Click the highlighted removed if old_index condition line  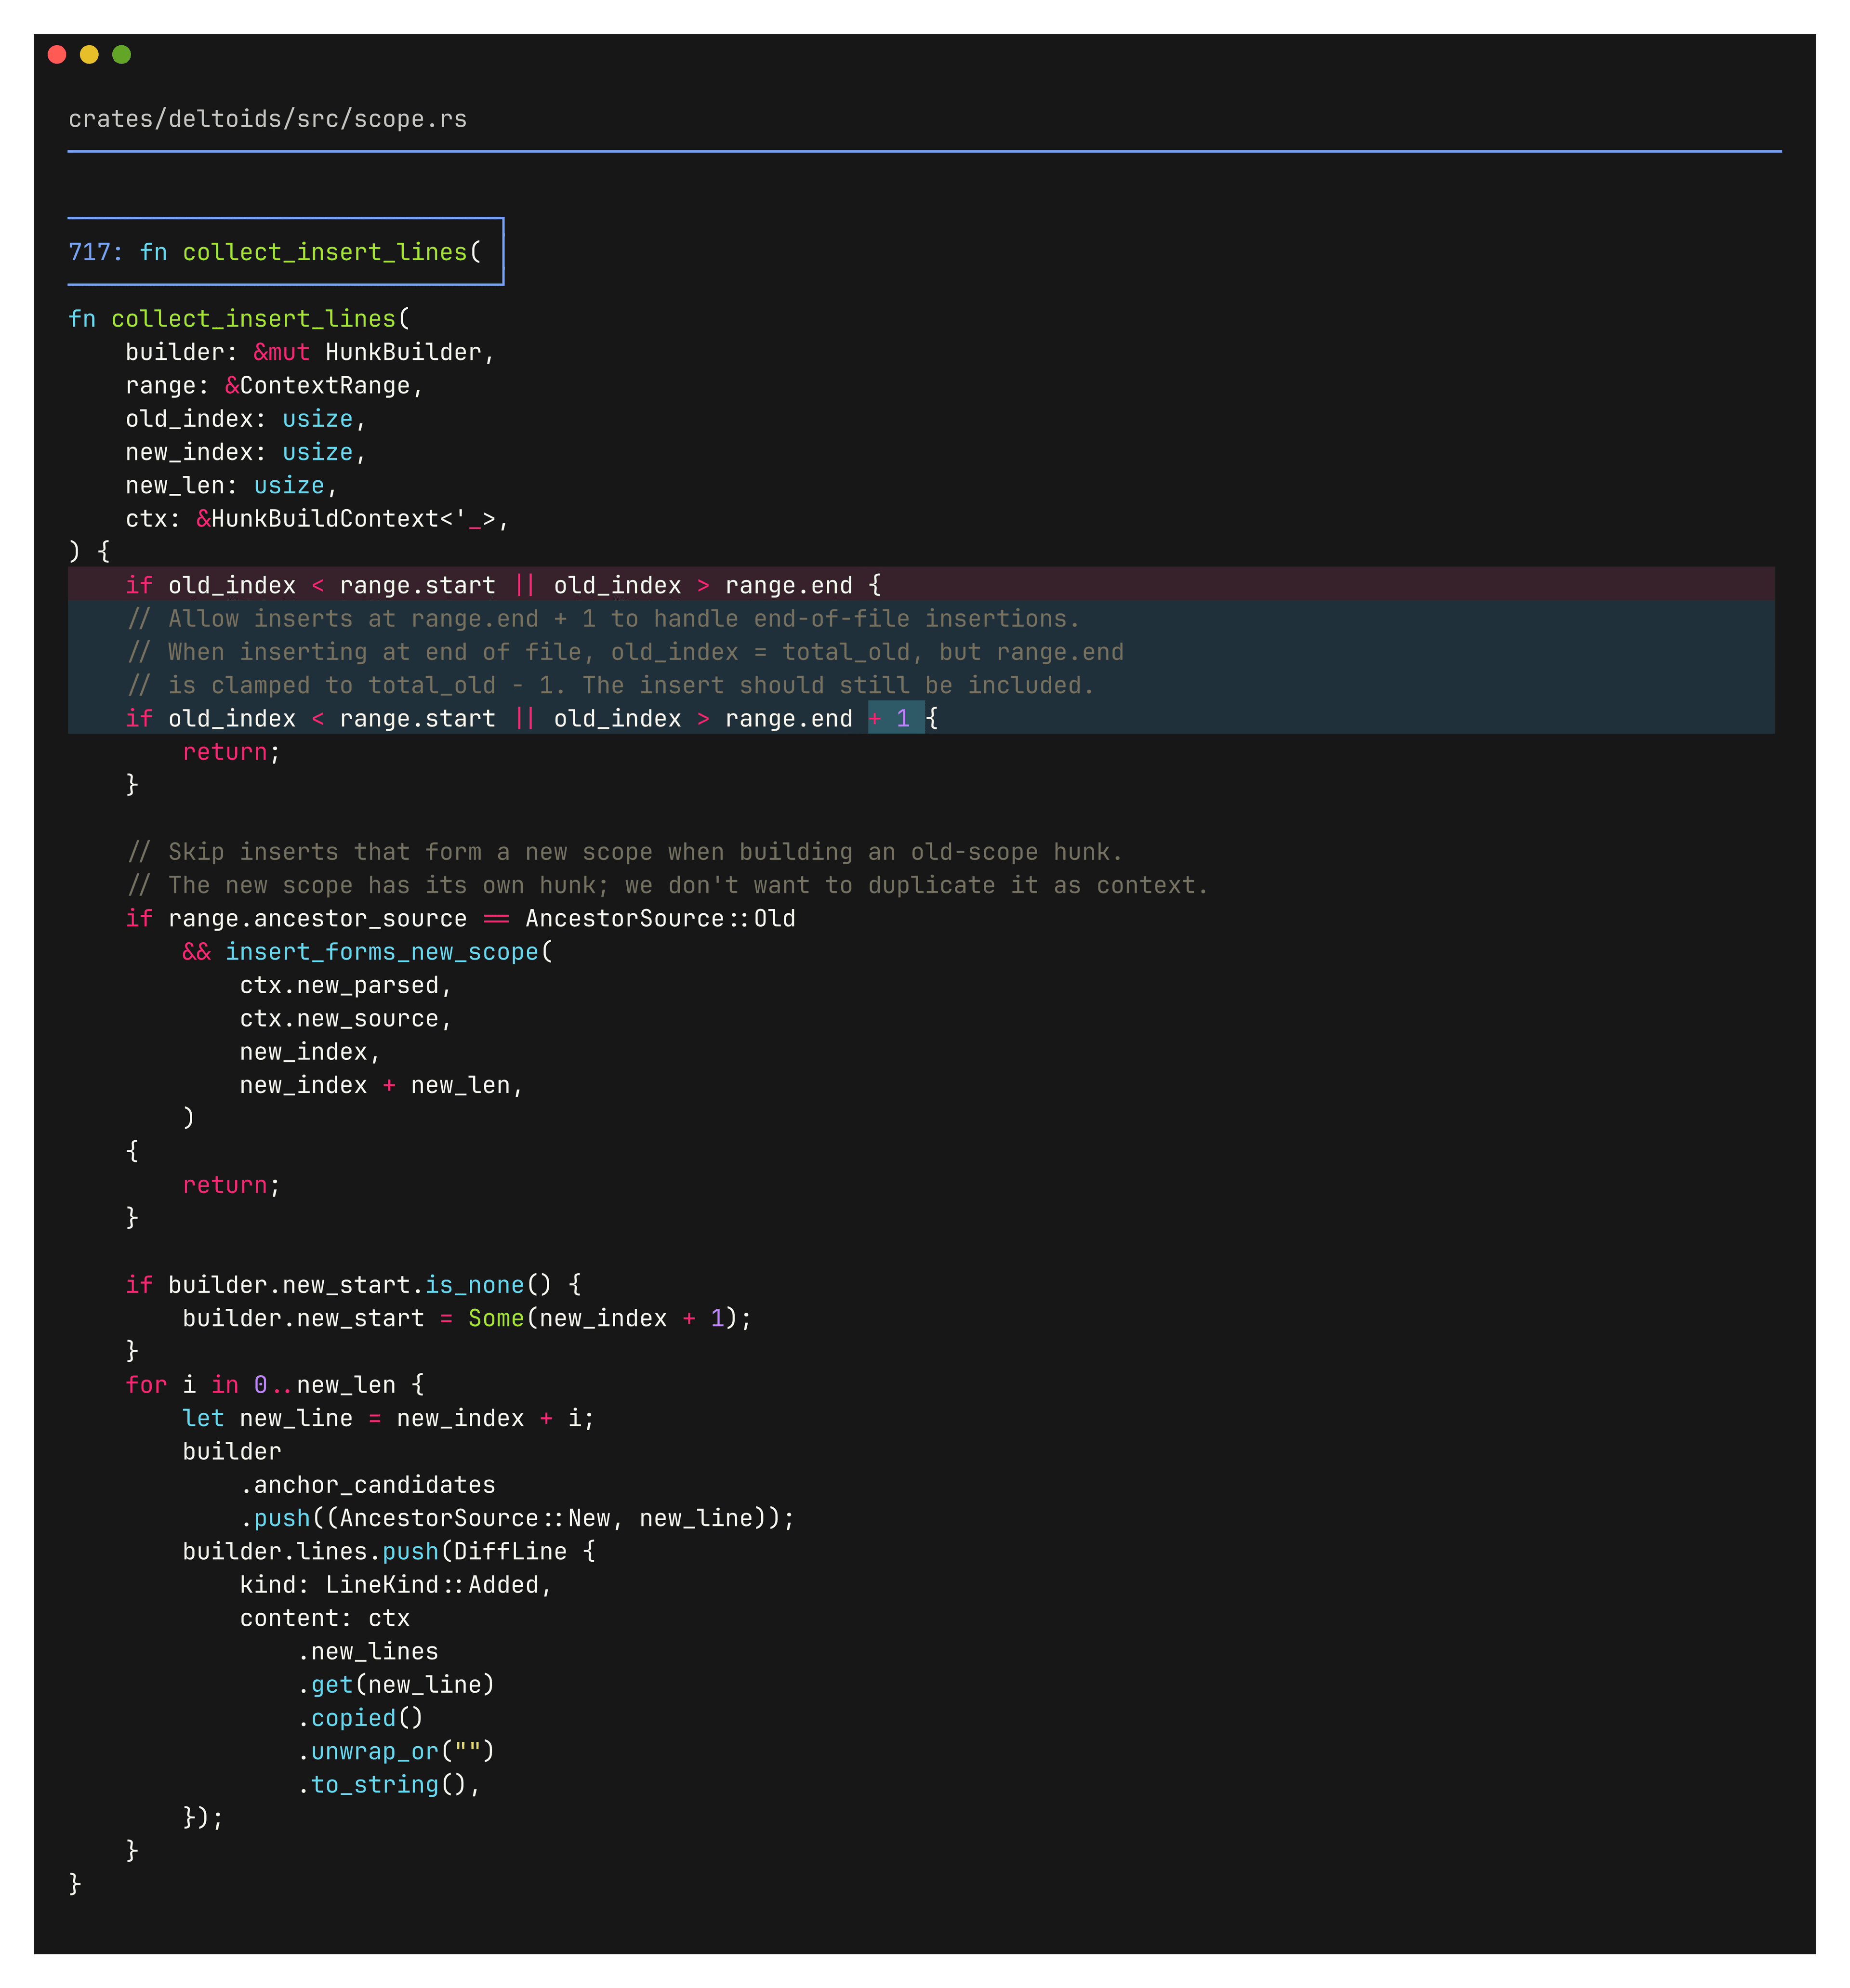pyautogui.click(x=500, y=585)
